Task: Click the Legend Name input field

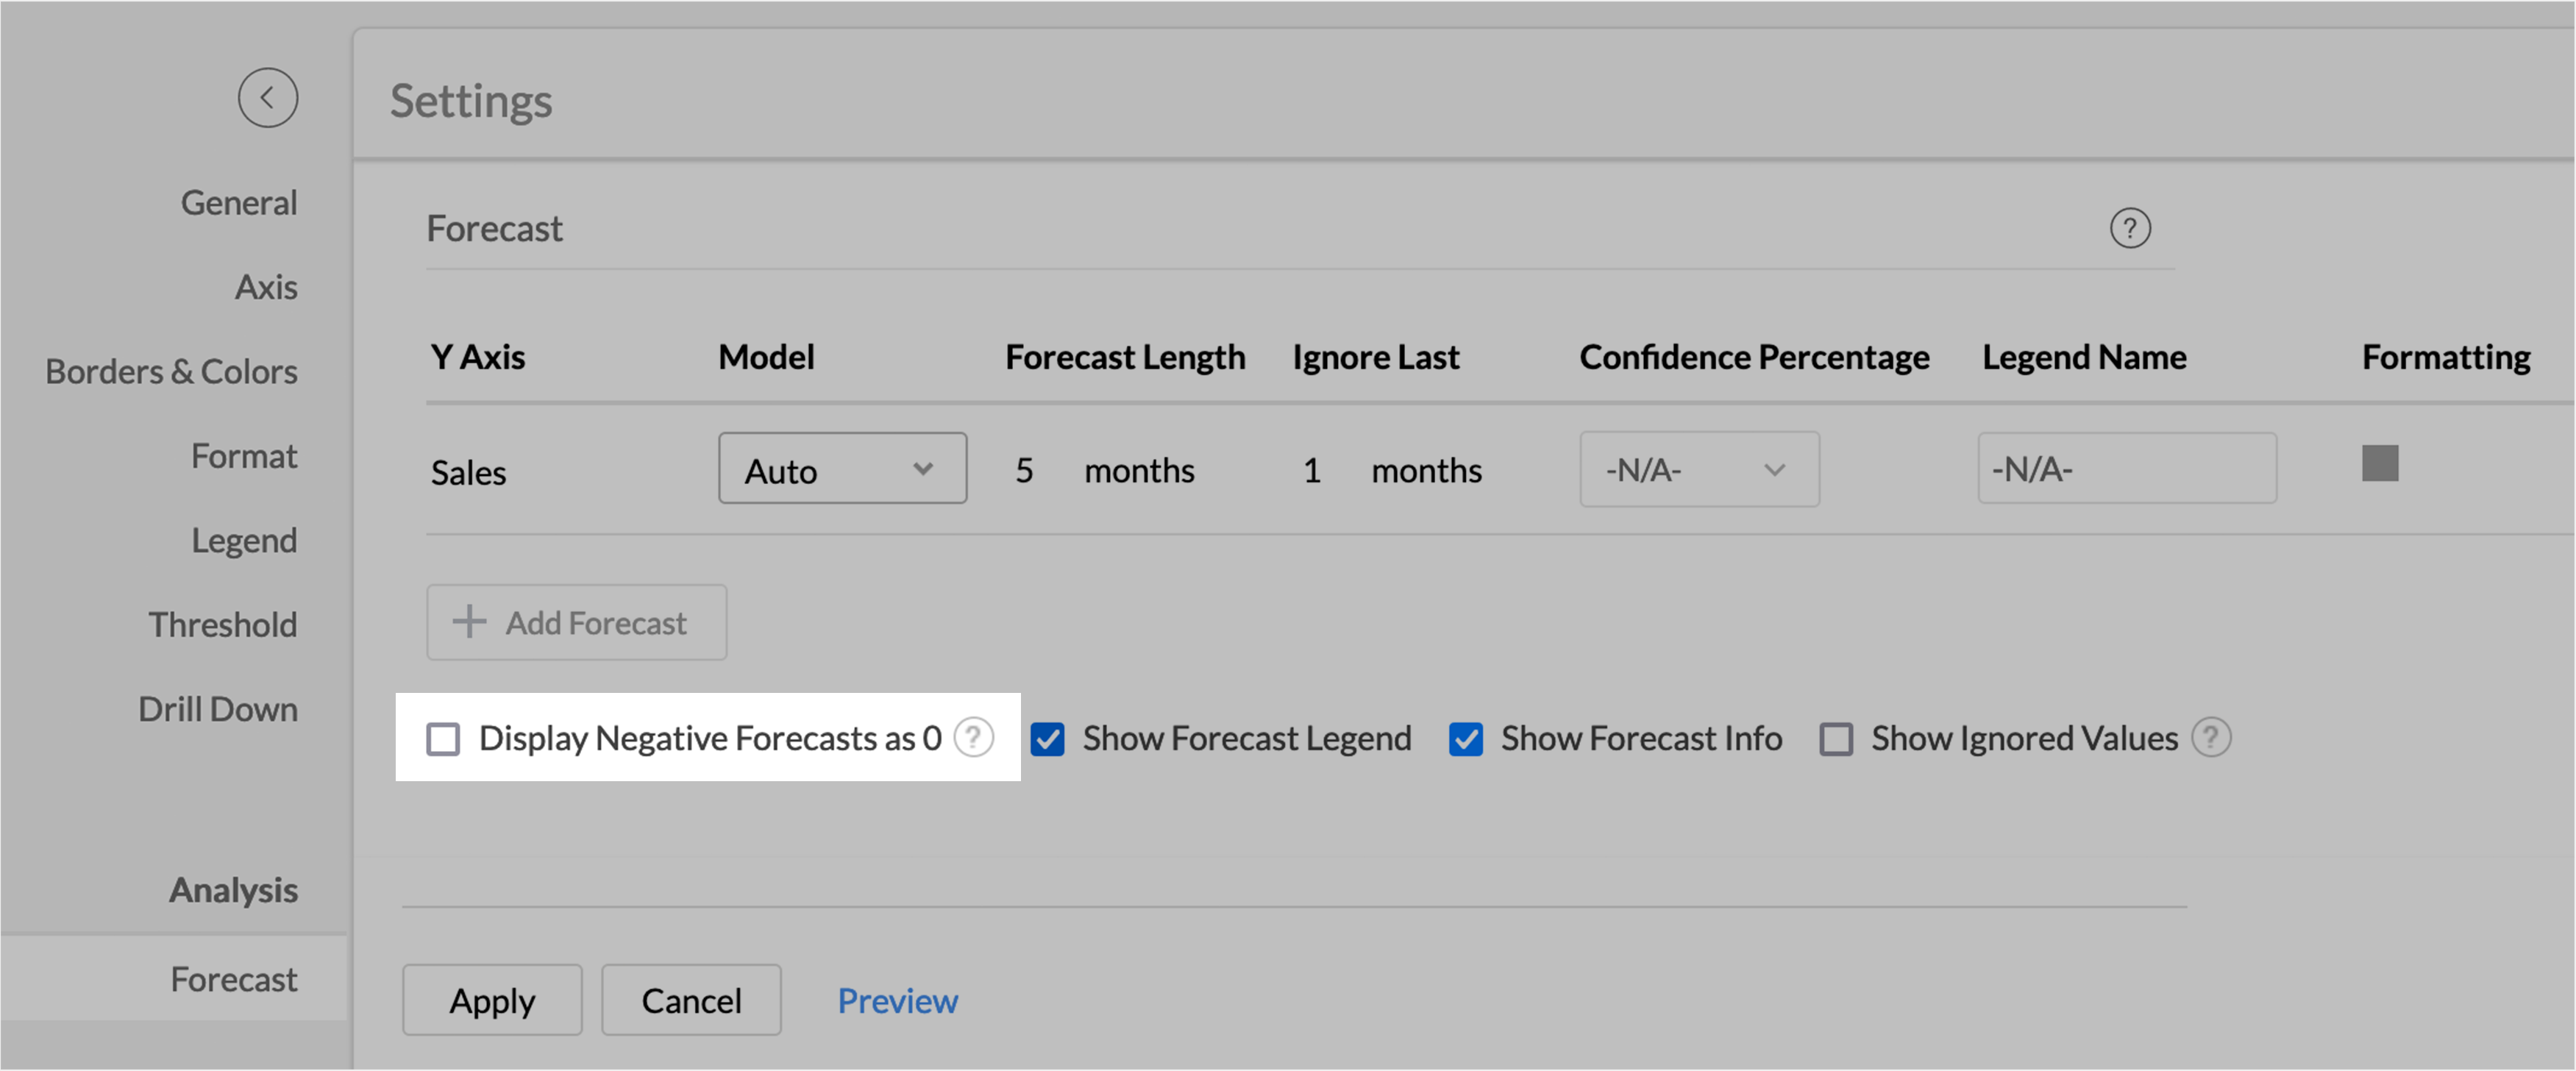Action: 2126,469
